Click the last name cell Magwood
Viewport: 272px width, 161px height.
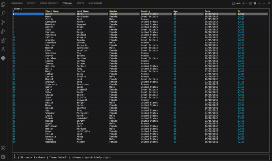click(x=81, y=24)
